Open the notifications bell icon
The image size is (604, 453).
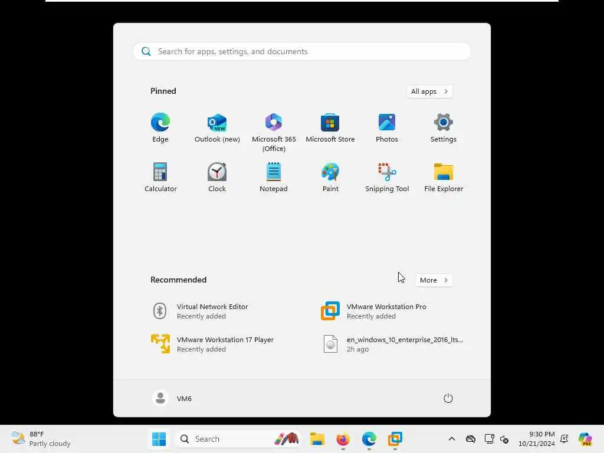click(564, 439)
